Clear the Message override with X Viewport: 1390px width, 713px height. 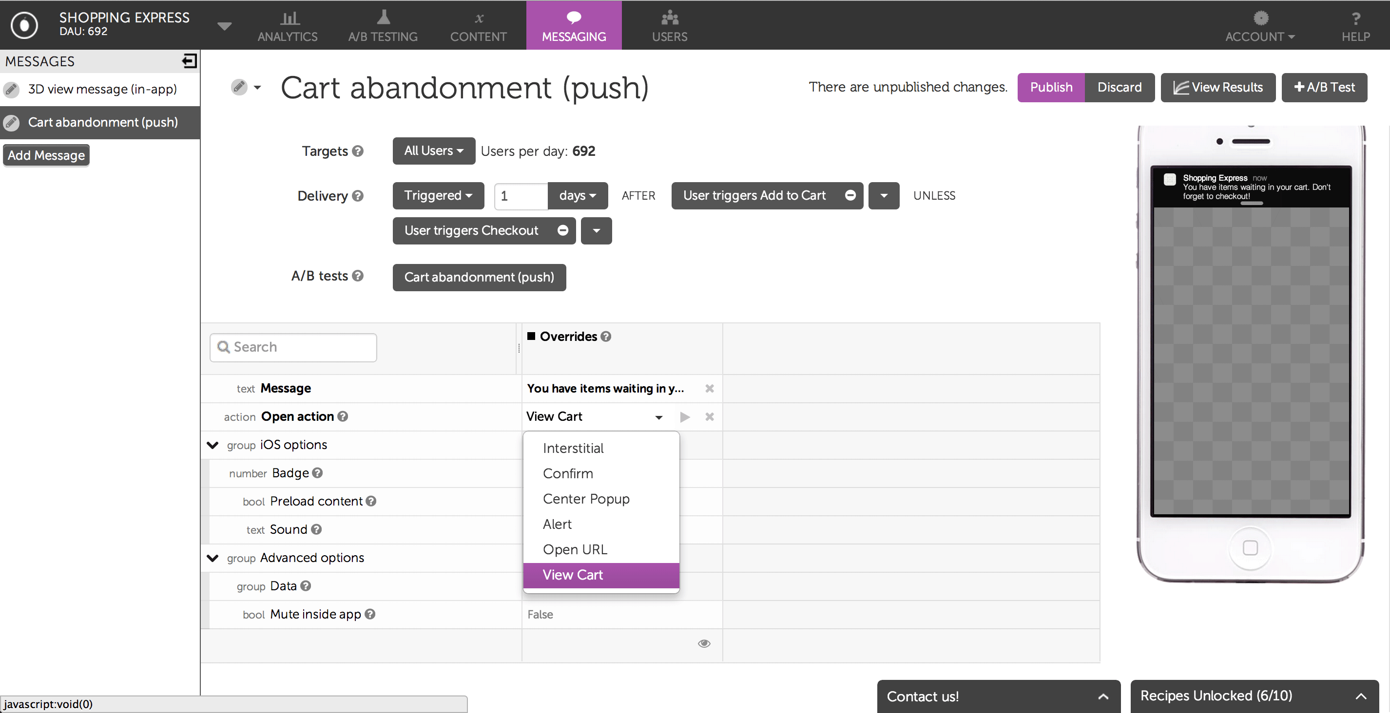[709, 388]
